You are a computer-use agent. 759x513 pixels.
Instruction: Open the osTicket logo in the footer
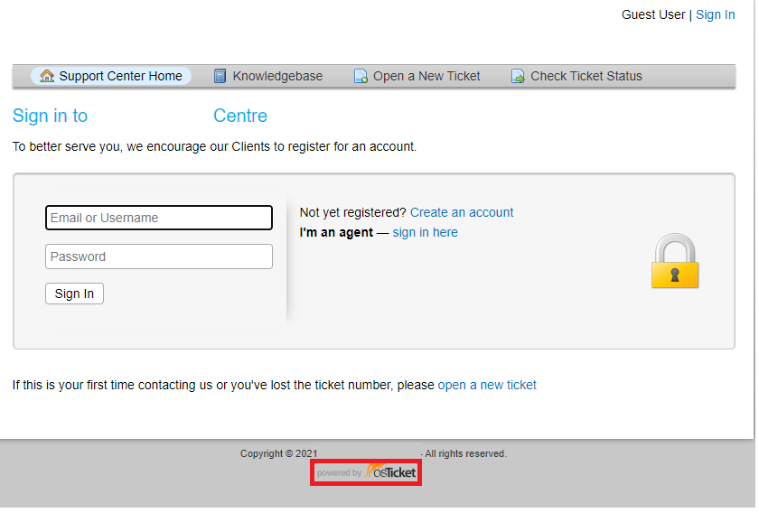tap(366, 472)
